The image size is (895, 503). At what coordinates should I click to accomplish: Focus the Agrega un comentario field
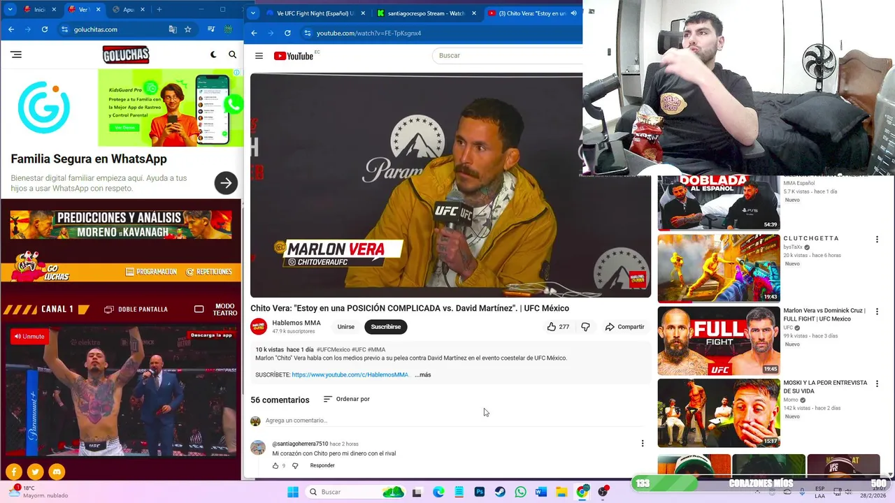453,421
